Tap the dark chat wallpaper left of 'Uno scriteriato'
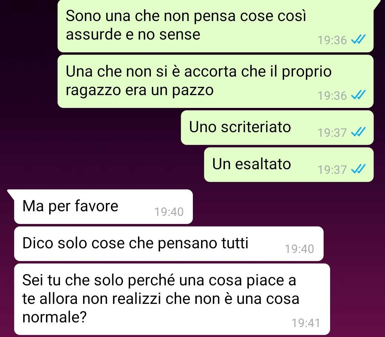This screenshot has width=385, height=337. coord(91,128)
